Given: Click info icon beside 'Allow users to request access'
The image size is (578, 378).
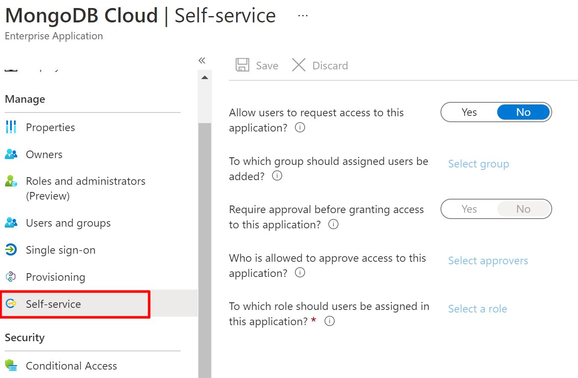Looking at the screenshot, I should tap(300, 128).
